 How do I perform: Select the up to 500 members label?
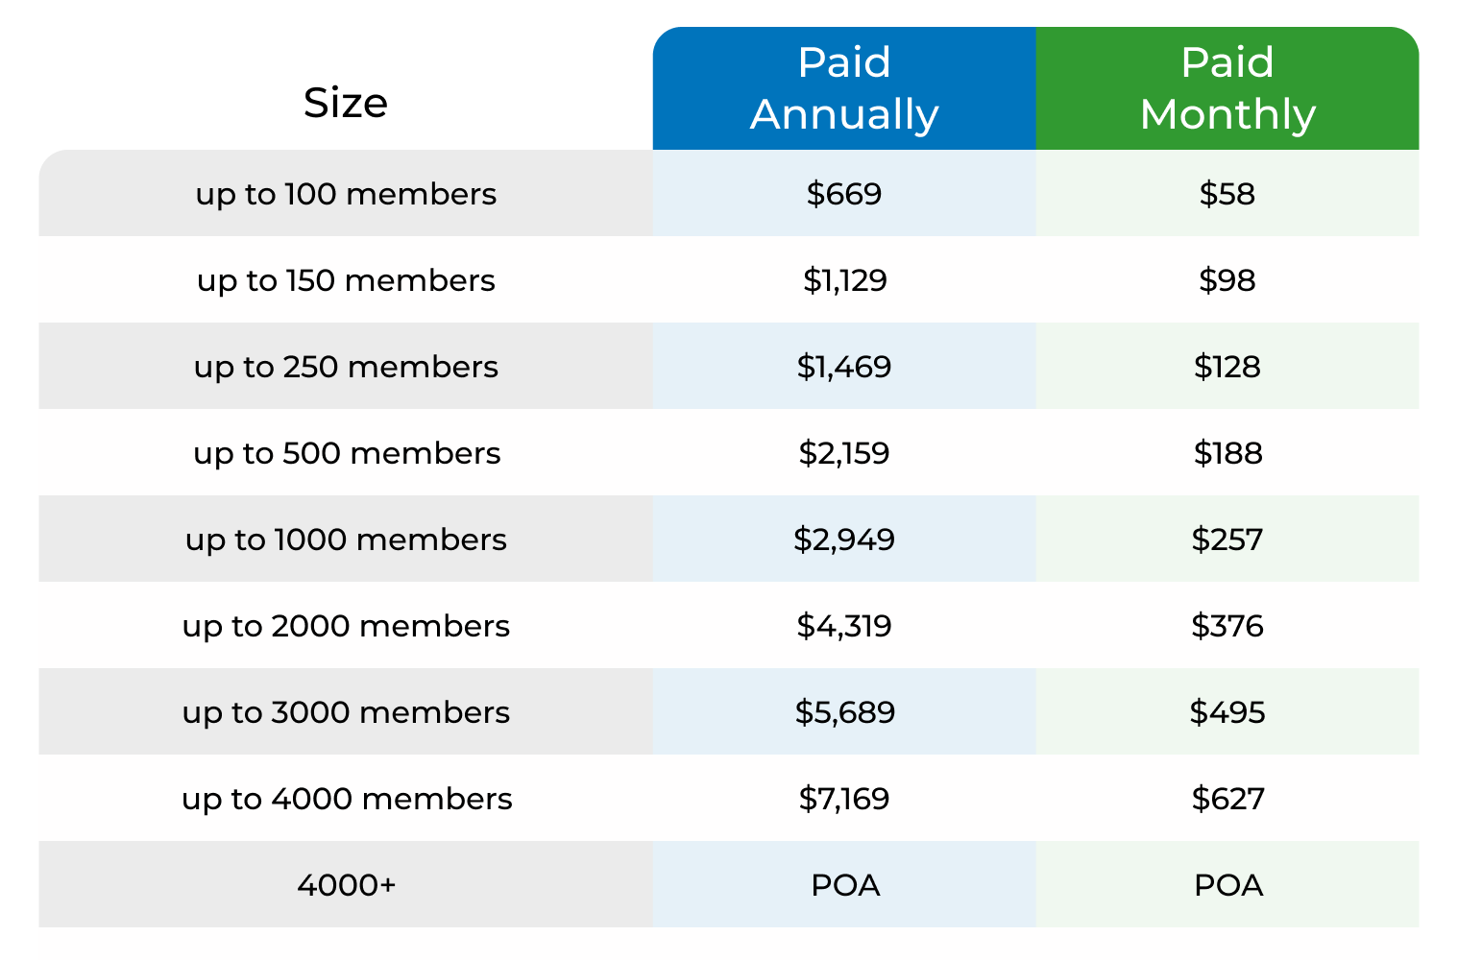click(x=346, y=453)
